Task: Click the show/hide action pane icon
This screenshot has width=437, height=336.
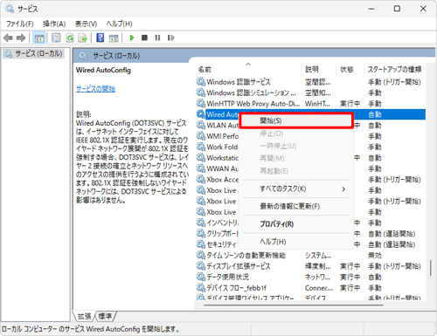Action: (114, 38)
